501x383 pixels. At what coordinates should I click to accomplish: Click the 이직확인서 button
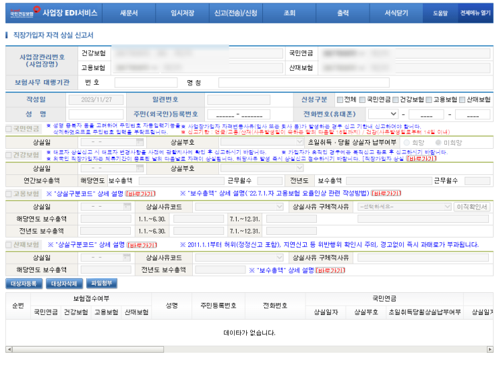pyautogui.click(x=471, y=207)
